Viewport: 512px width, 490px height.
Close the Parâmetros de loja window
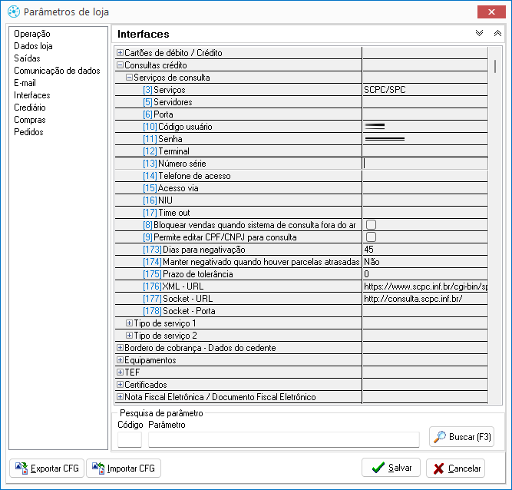click(x=491, y=12)
